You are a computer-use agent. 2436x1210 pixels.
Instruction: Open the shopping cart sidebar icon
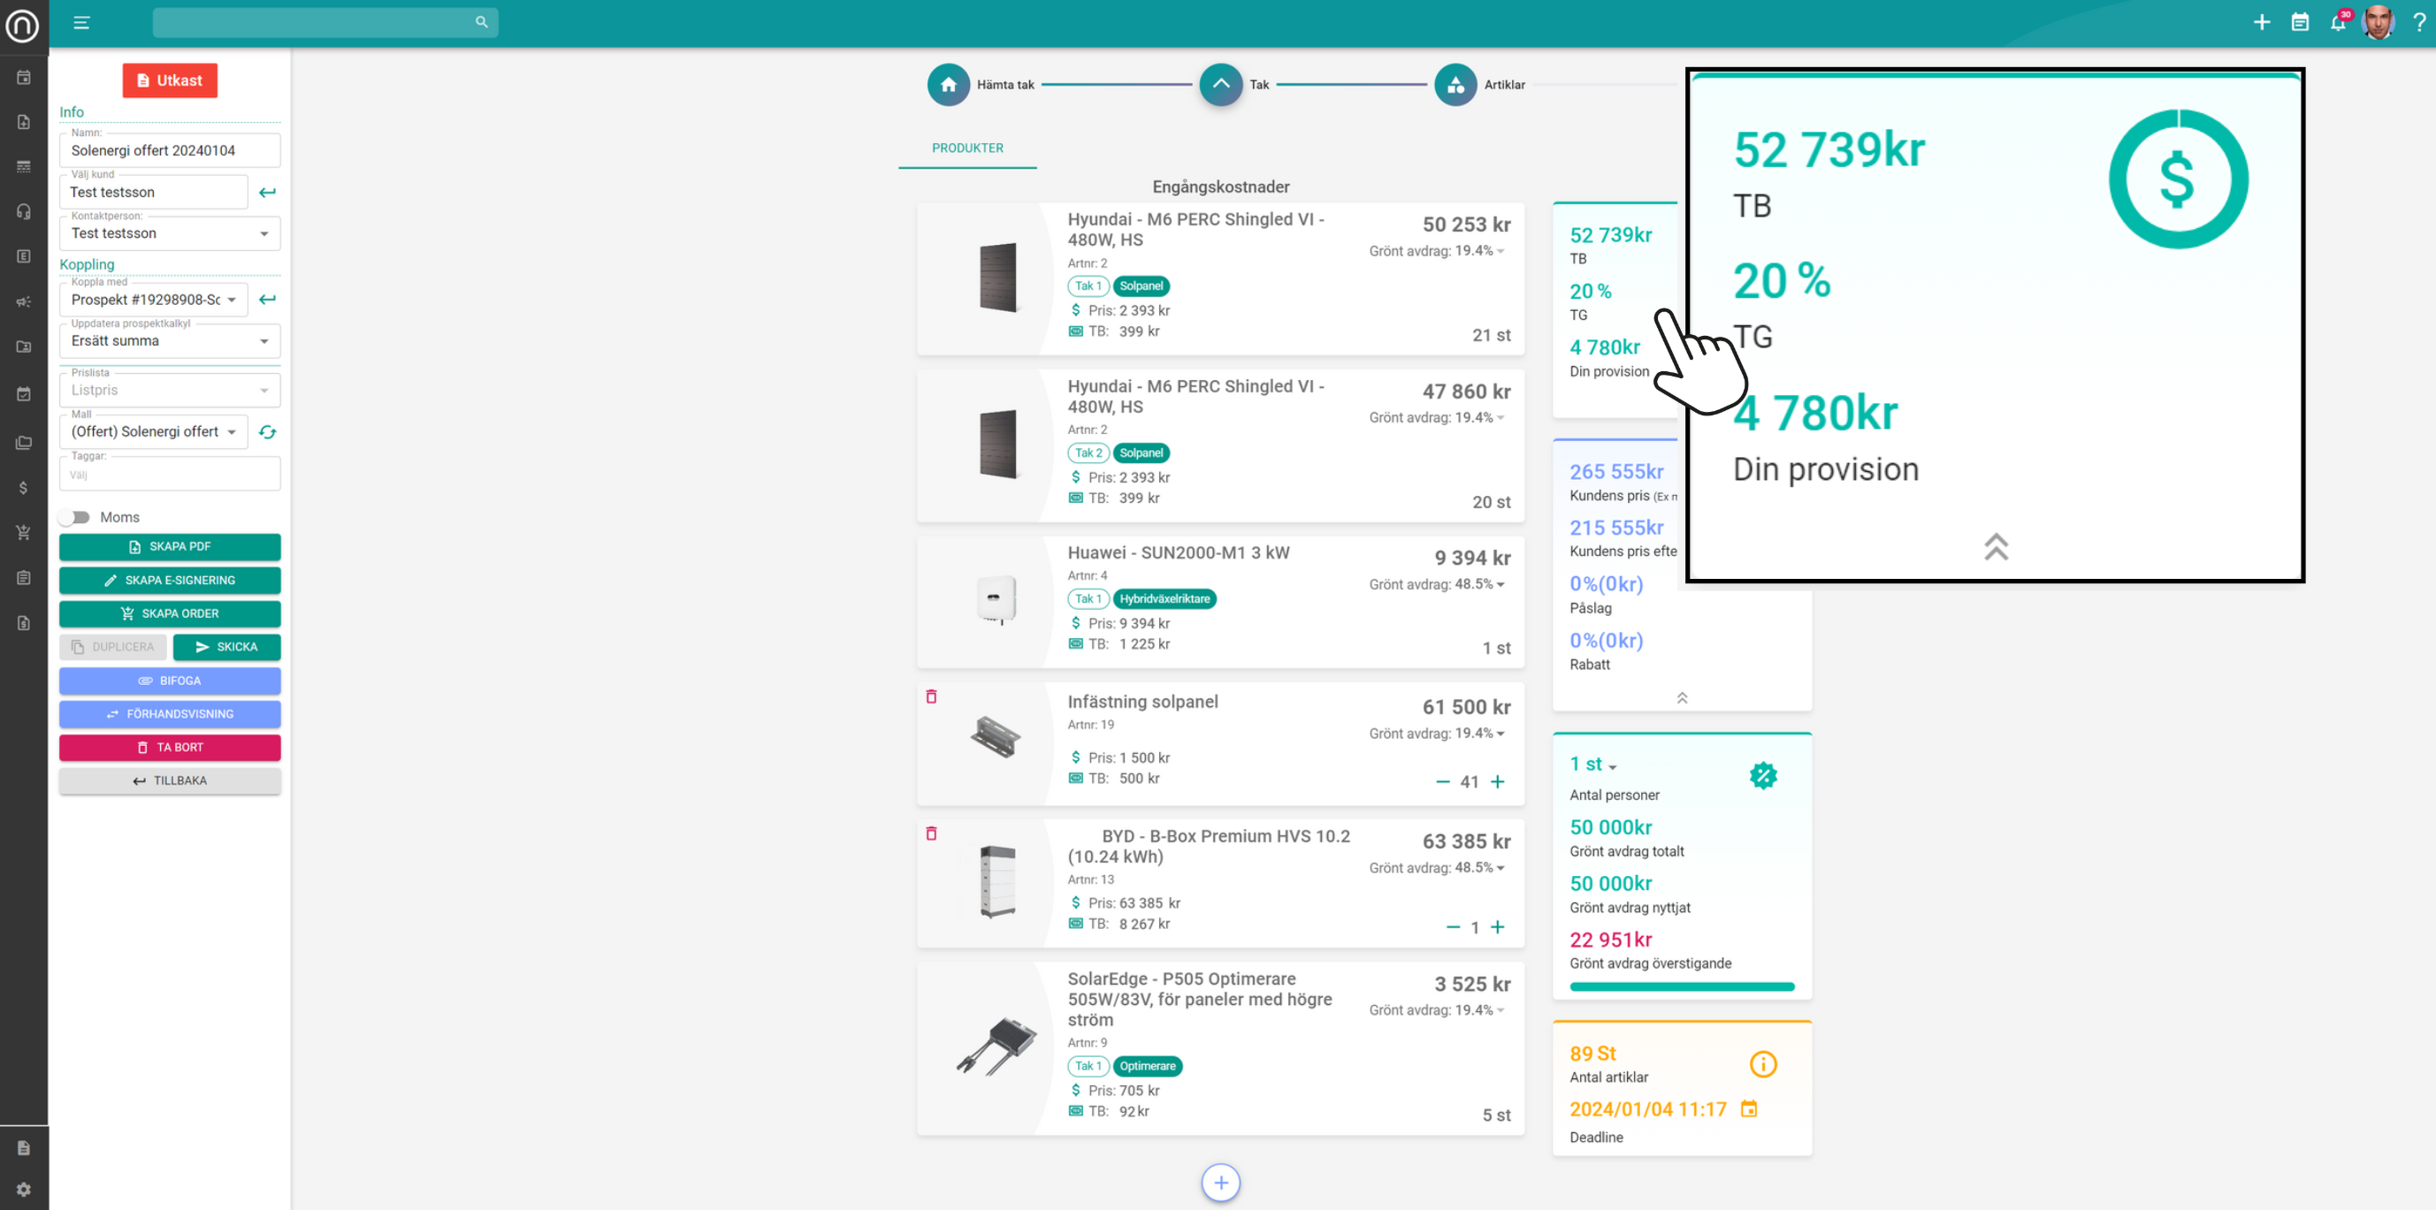pyautogui.click(x=24, y=532)
